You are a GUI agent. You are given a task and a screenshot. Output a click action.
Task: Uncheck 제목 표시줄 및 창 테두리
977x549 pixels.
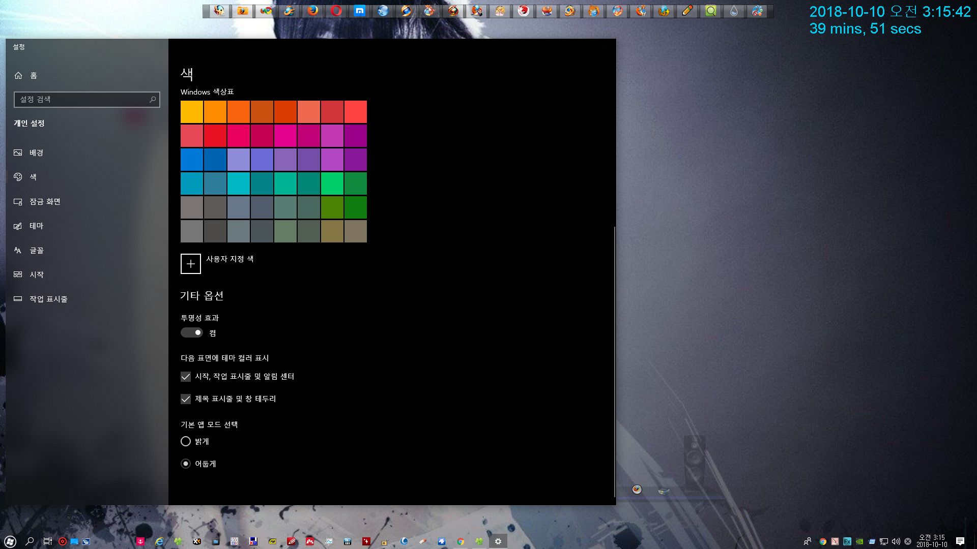[186, 399]
